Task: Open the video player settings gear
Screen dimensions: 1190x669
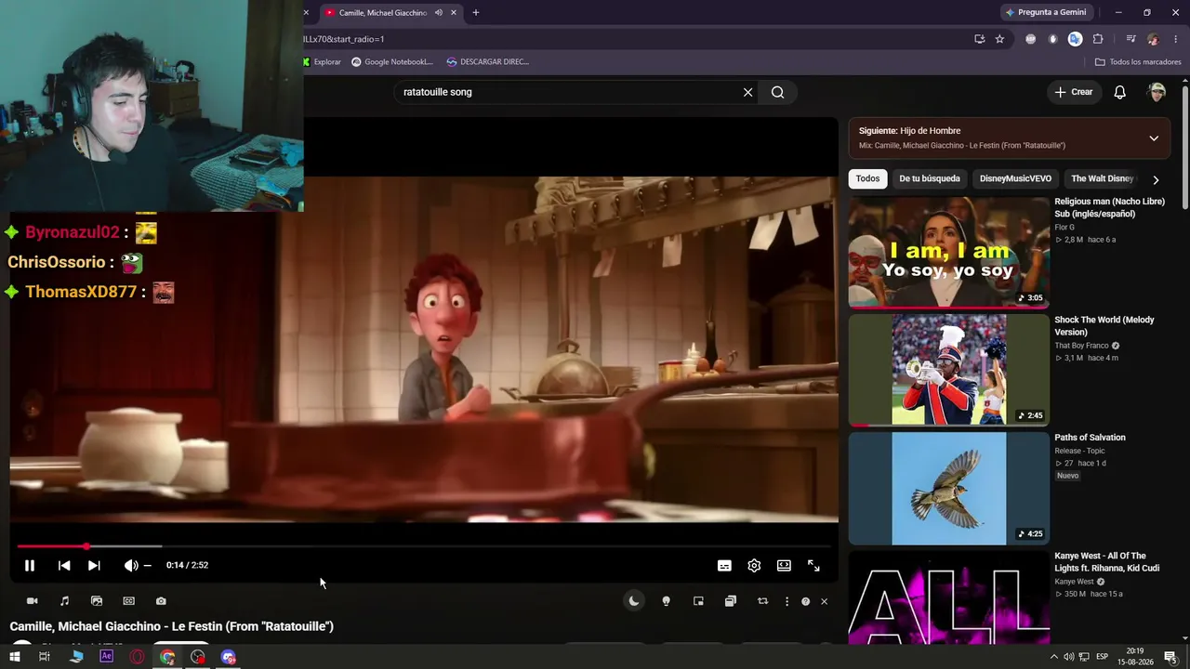Action: [754, 565]
